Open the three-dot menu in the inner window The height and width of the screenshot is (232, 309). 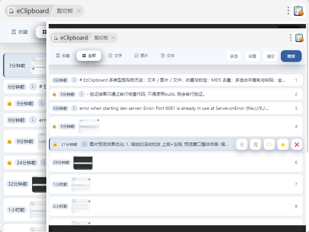click(291, 38)
